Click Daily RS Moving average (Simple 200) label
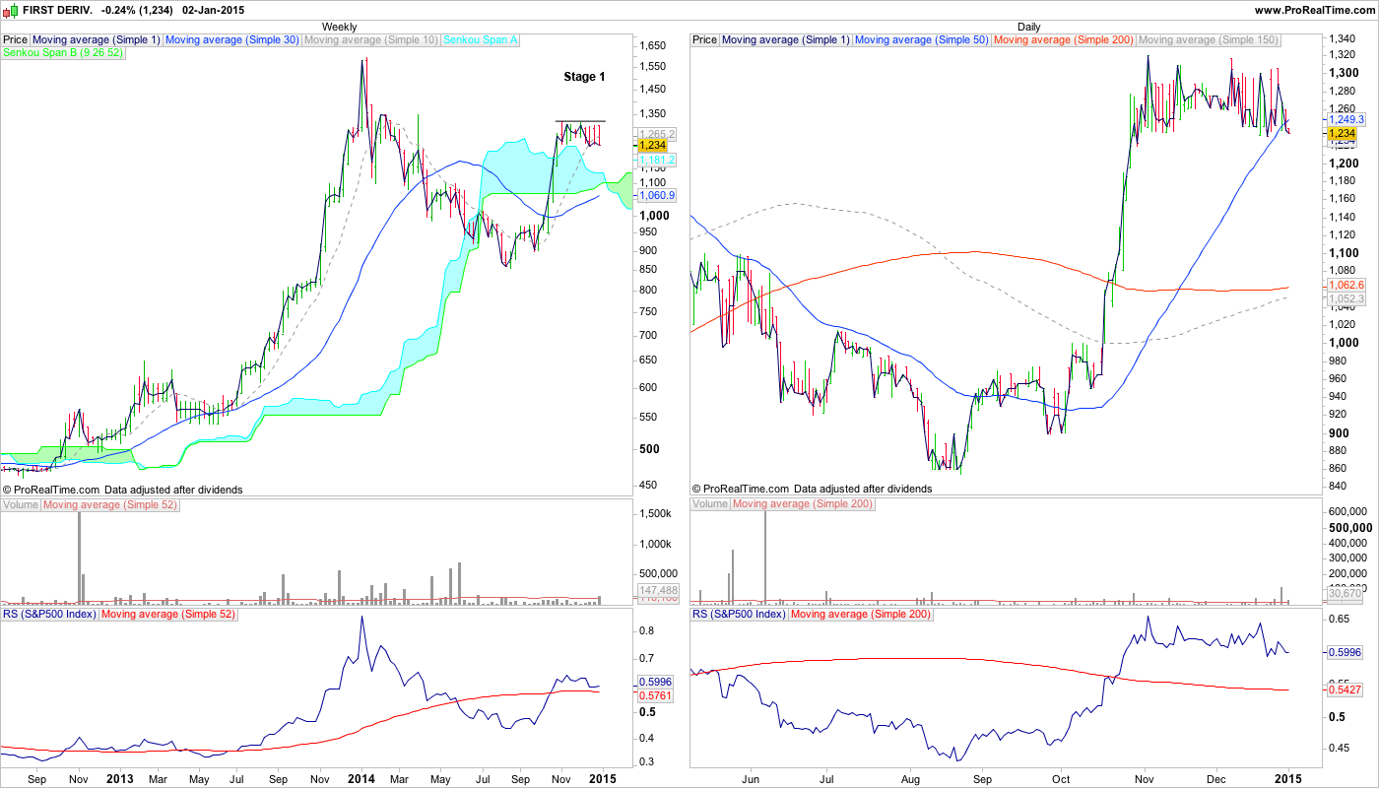The width and height of the screenshot is (1379, 788). click(x=861, y=614)
